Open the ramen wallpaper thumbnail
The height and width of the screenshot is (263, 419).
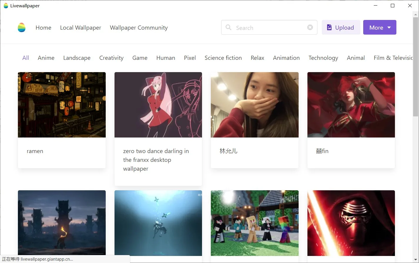tap(62, 105)
